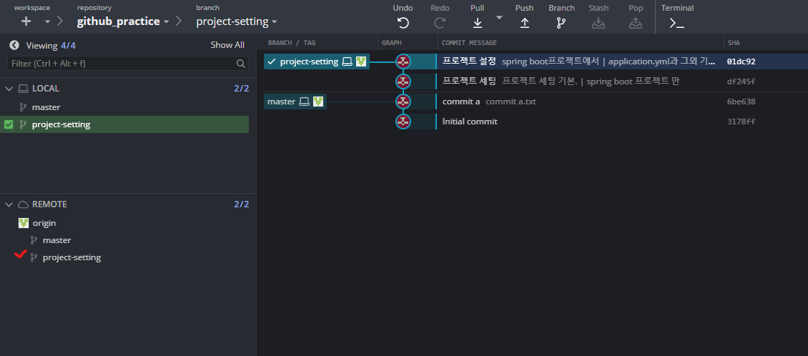Click the laptop icon on master label
This screenshot has height=356, width=808.
point(305,102)
